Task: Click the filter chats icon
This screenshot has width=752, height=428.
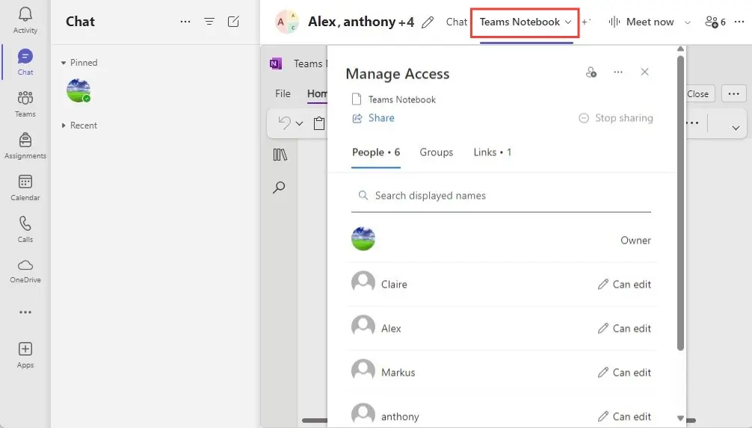Action: tap(209, 22)
